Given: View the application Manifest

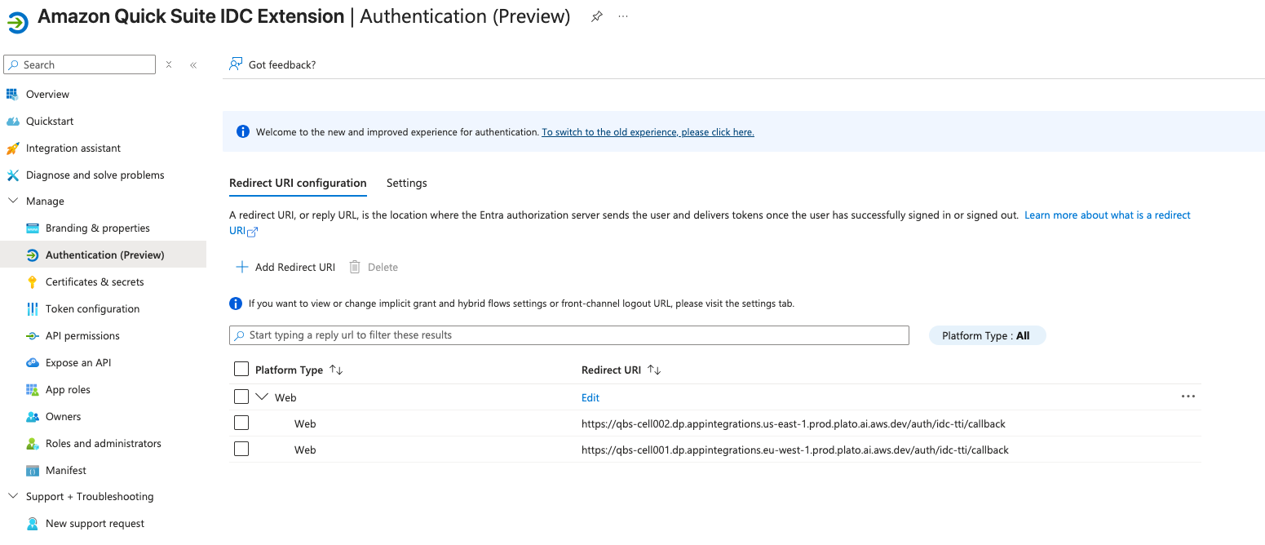Looking at the screenshot, I should pos(64,470).
